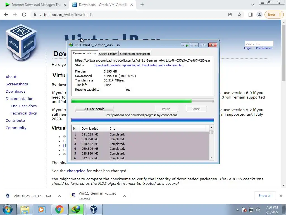Viewport: 286px width, 215px height.
Task: Click the Preferences link
Action: point(264,48)
